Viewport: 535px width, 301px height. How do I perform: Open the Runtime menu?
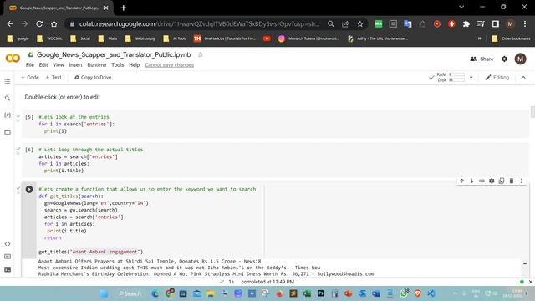click(97, 65)
